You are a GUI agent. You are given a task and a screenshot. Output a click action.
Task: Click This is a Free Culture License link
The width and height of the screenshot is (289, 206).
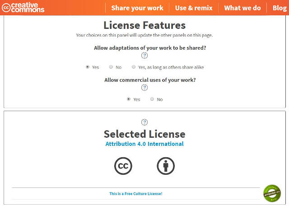136,194
